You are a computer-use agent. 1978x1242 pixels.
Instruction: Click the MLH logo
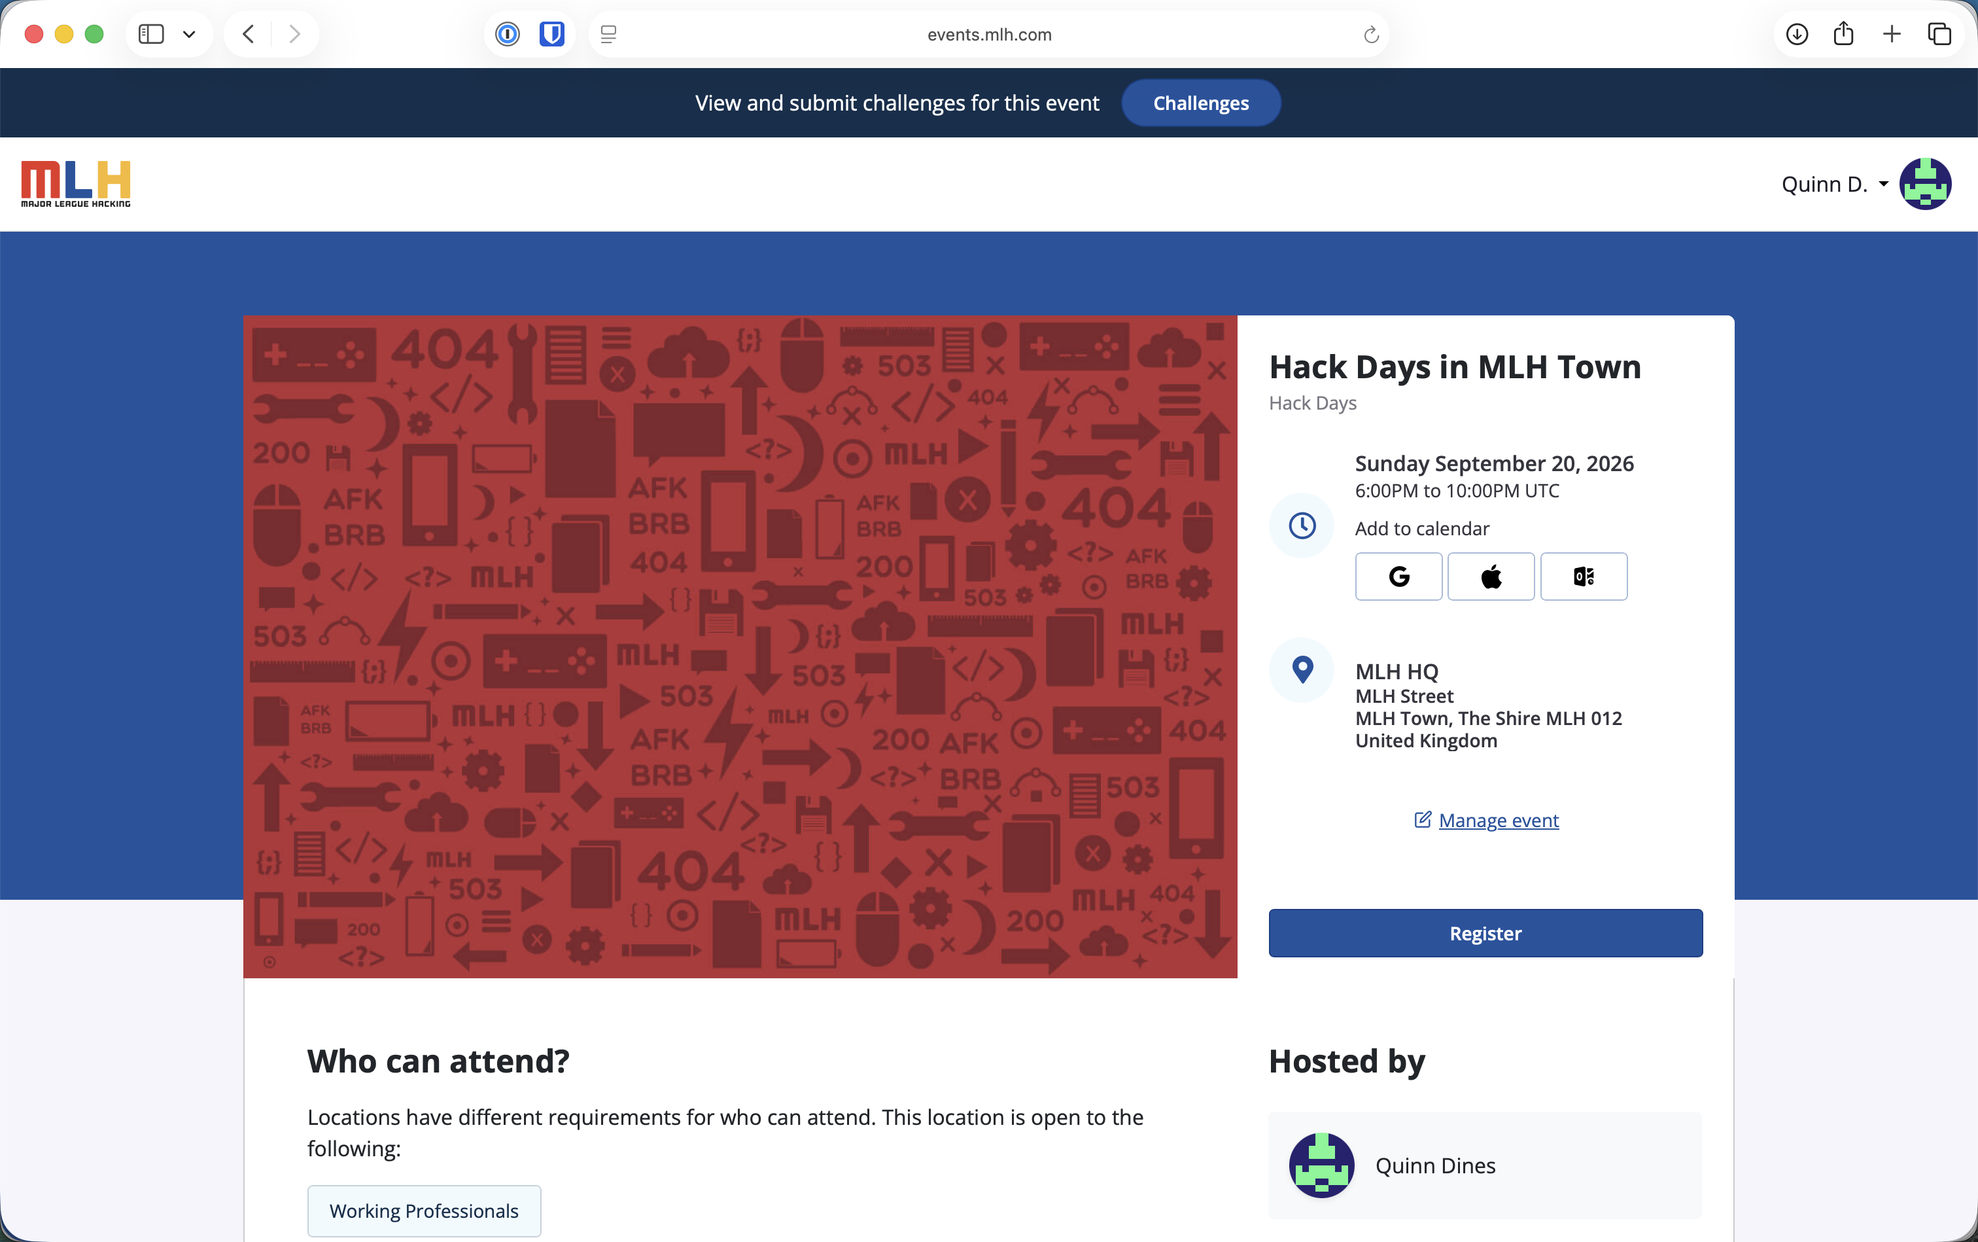click(75, 184)
